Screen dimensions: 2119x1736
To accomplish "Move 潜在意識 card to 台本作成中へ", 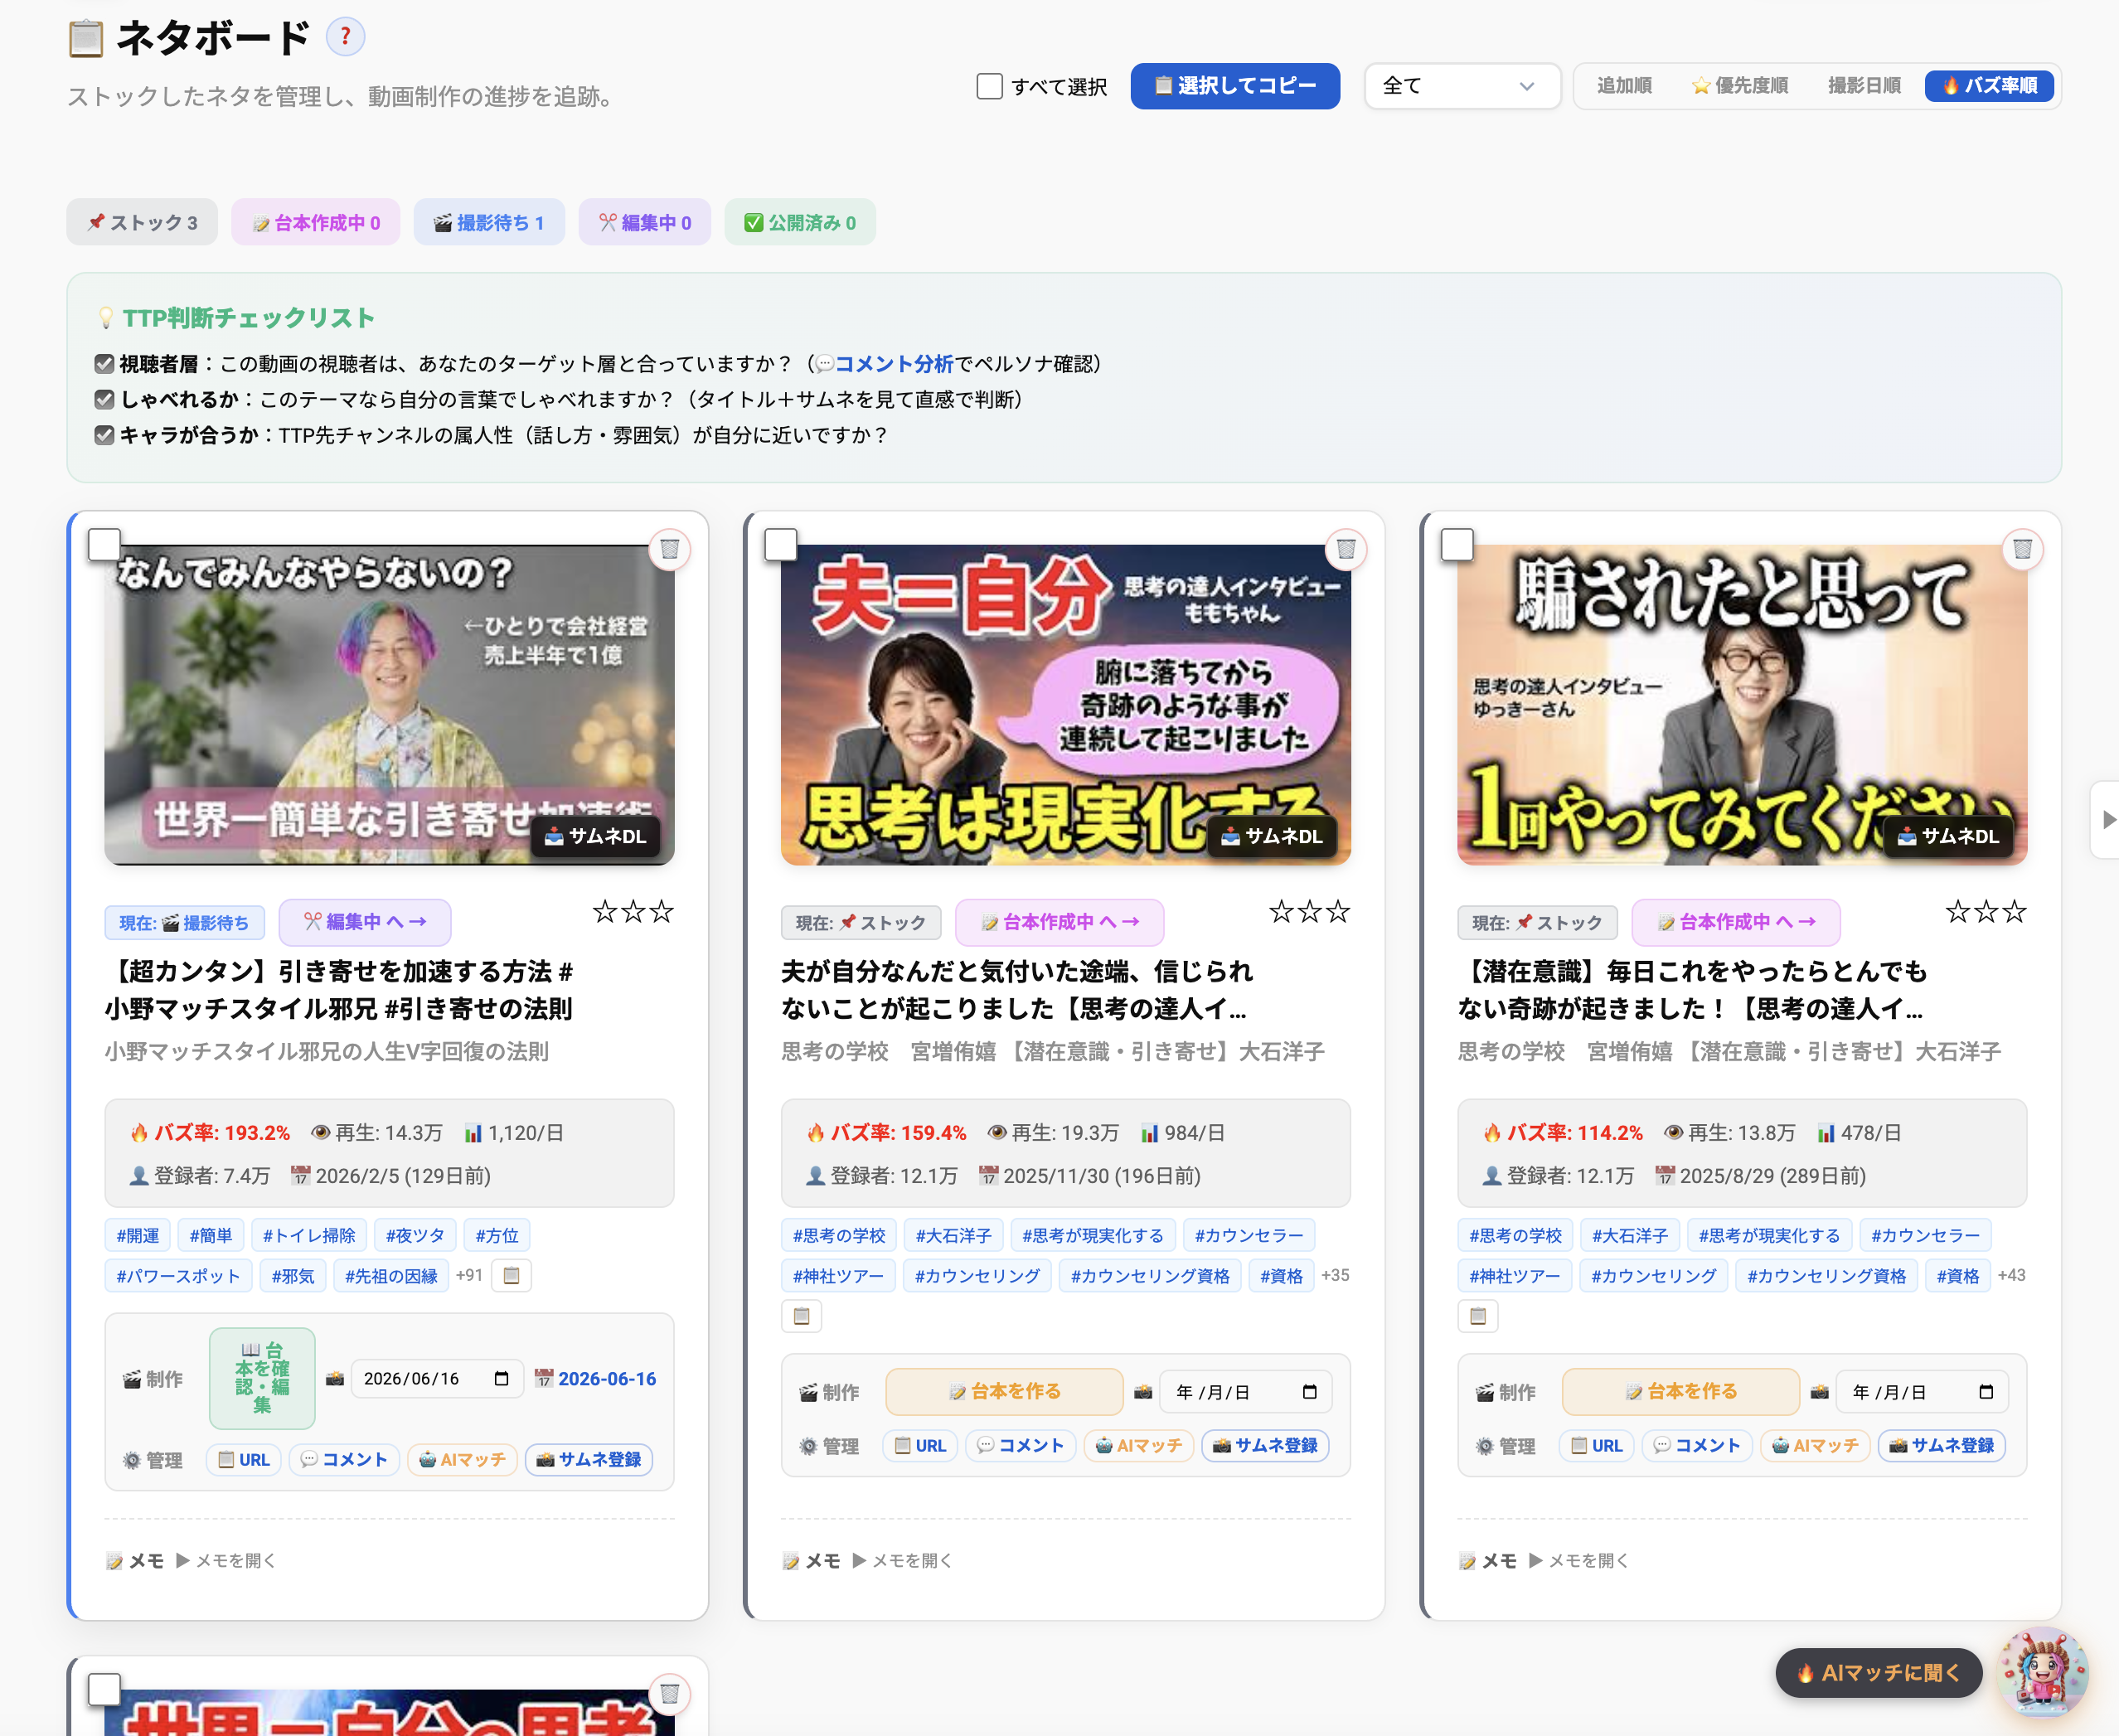I will 1736,922.
